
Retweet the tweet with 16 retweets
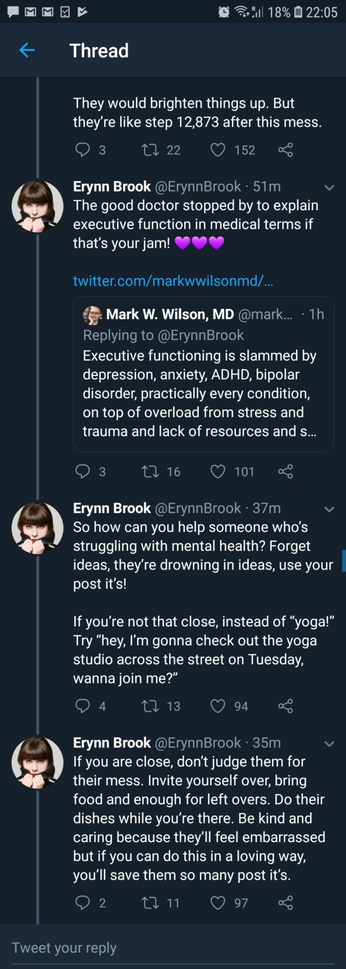[x=150, y=471]
